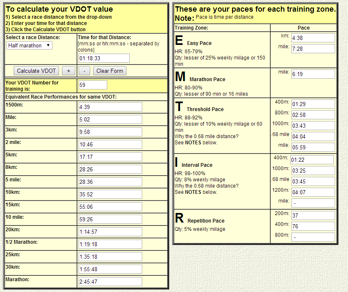This screenshot has height=292, width=348.
Task: Click the Calculate VDOT button
Action: [x=37, y=71]
